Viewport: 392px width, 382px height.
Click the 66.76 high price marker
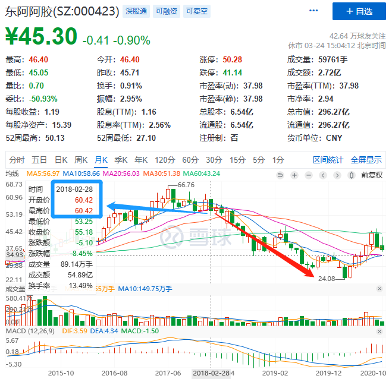pyautogui.click(x=186, y=185)
